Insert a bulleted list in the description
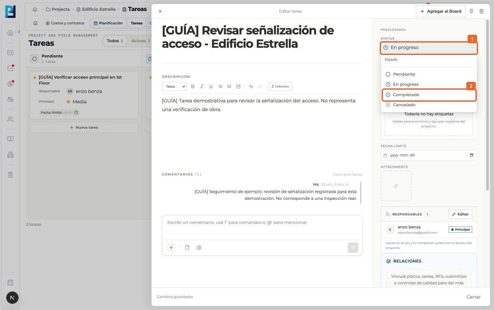494x310 pixels. (220, 86)
